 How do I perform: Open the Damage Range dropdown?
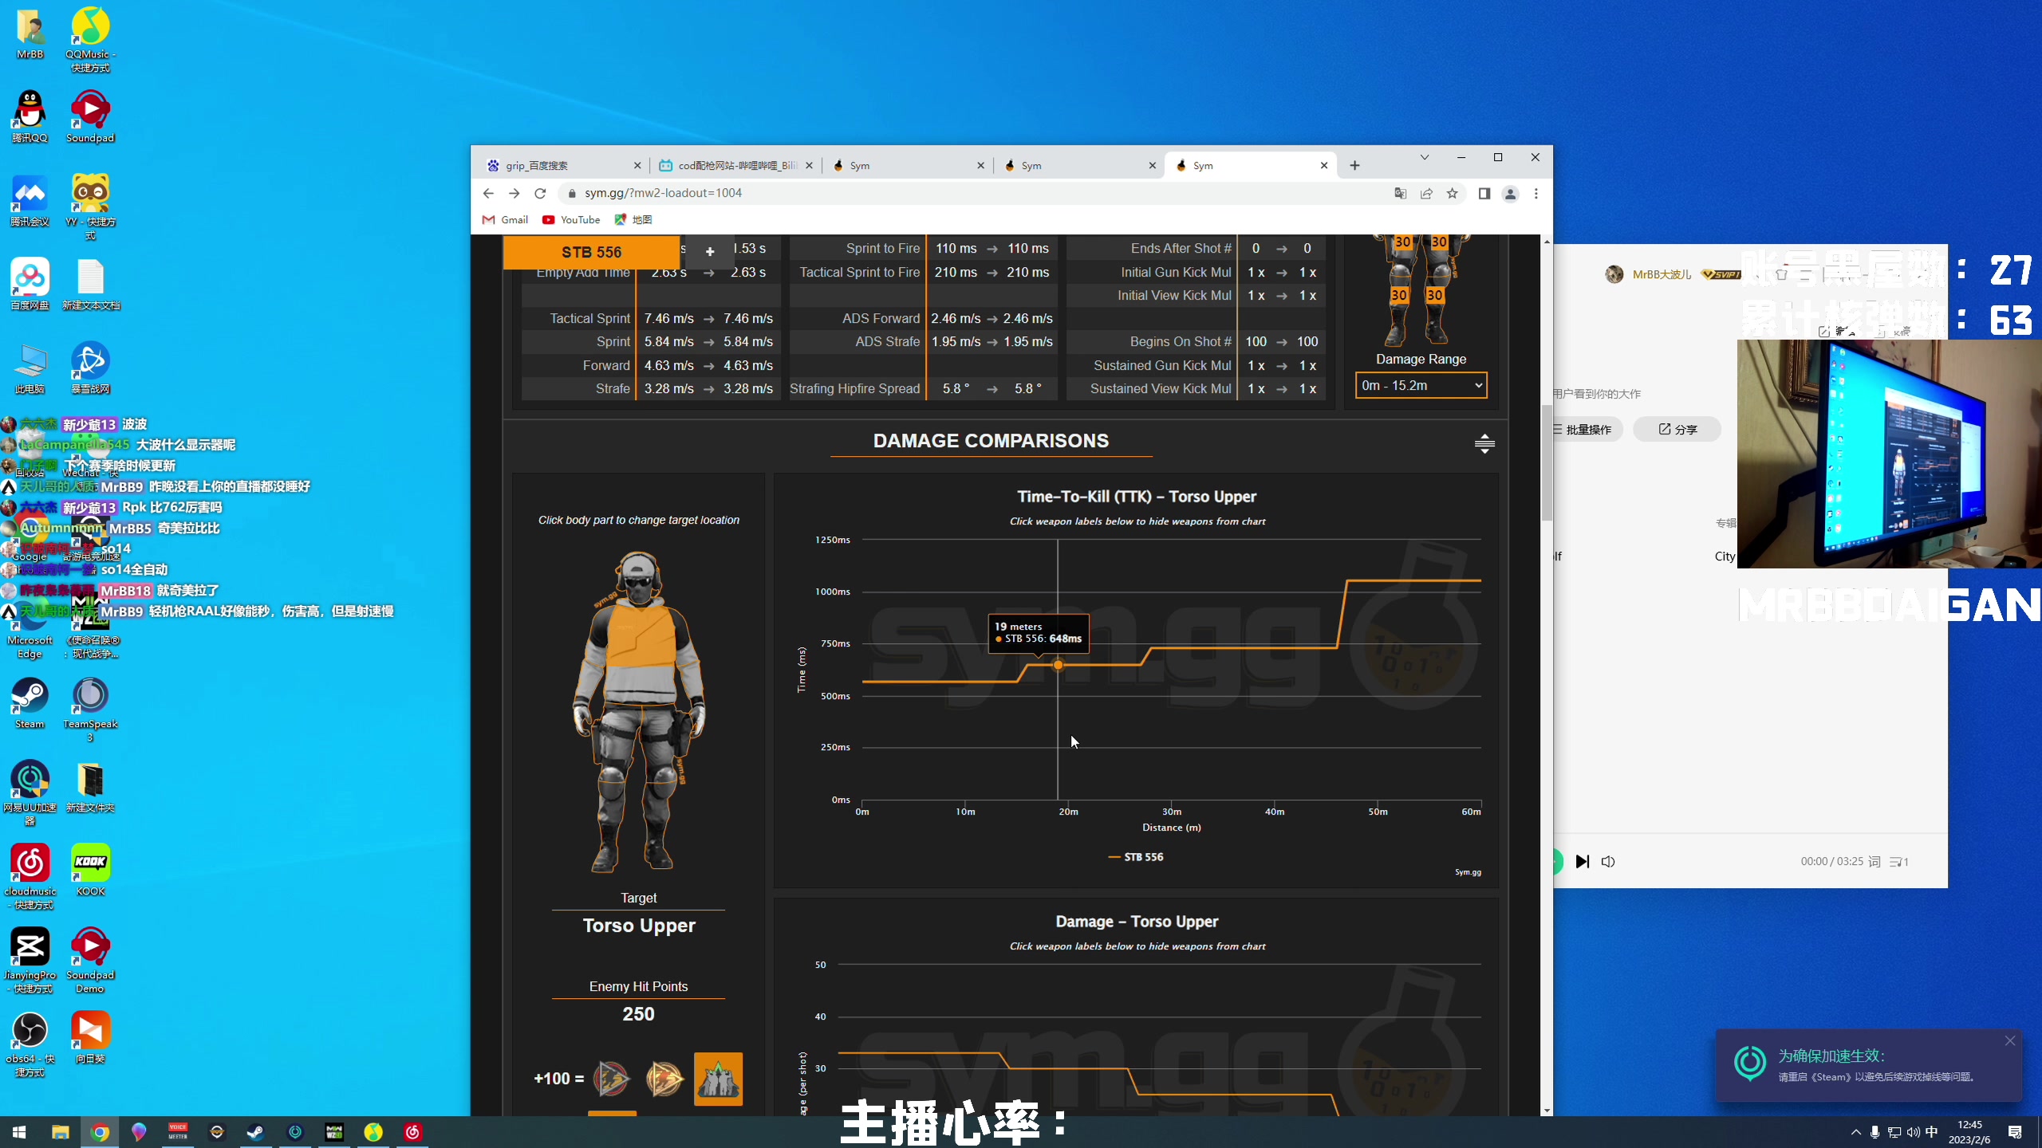(x=1421, y=385)
